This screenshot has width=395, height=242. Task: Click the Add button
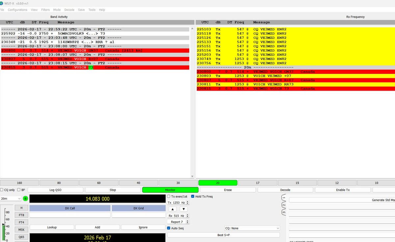97,227
